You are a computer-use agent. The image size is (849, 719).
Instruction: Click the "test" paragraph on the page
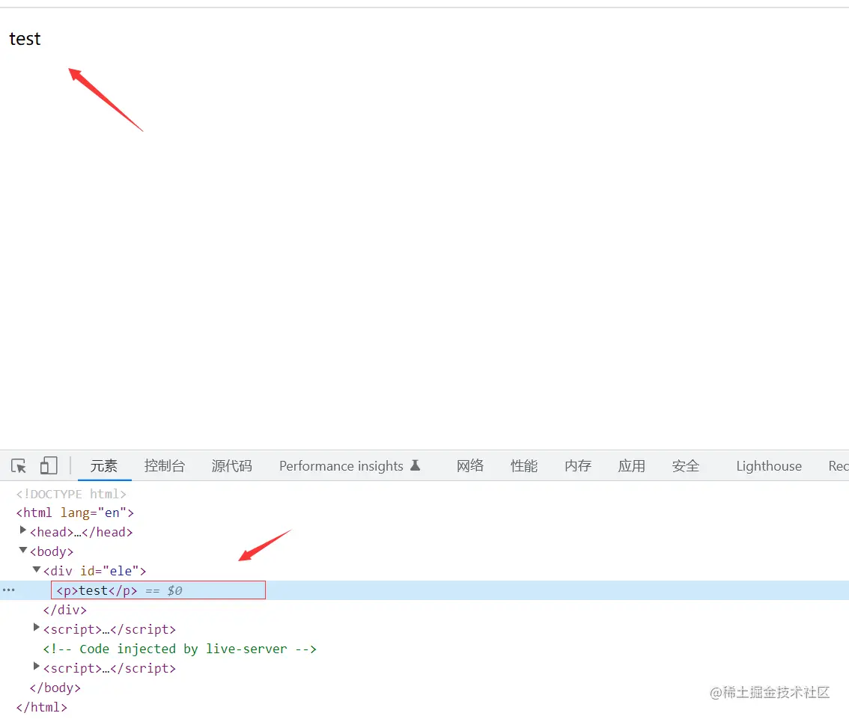click(x=25, y=39)
